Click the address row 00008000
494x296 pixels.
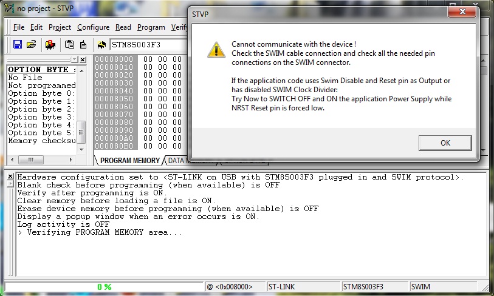[x=114, y=59]
